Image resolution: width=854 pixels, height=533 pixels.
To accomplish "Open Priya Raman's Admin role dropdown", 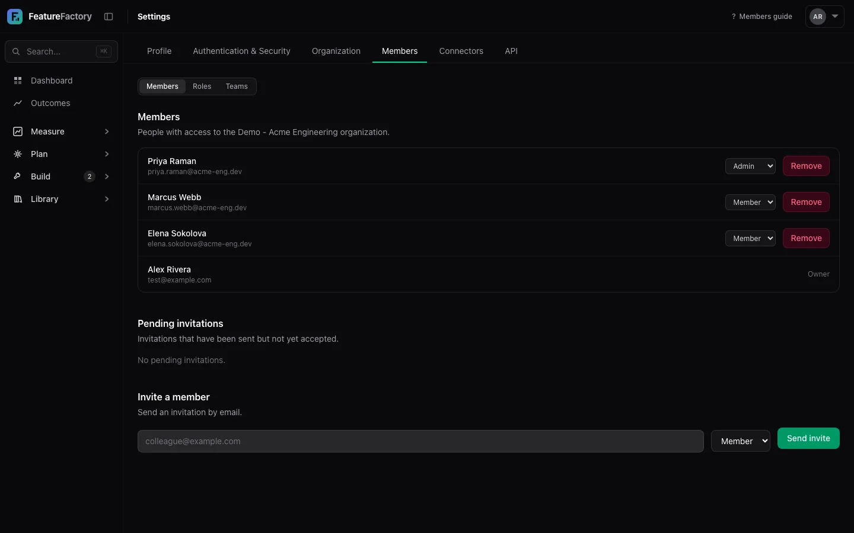I will pos(750,166).
